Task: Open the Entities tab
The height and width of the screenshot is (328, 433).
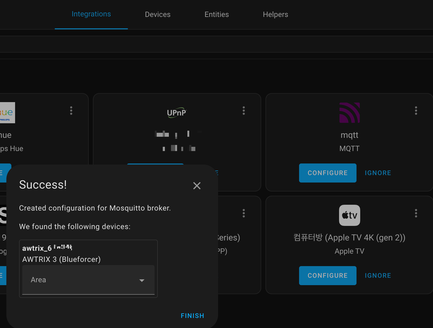Action: pos(217,15)
